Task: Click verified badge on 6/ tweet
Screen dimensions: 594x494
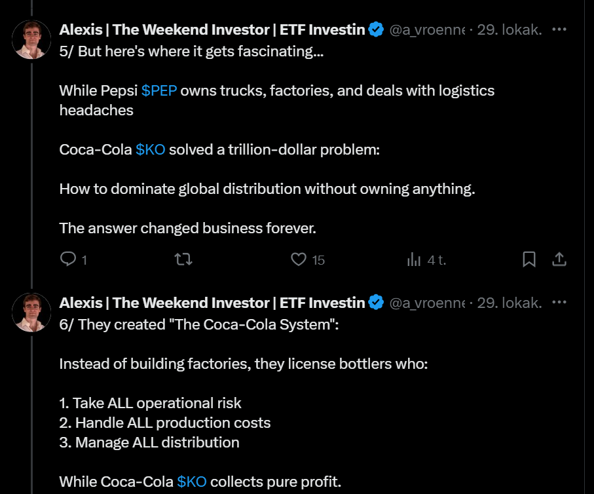Action: click(376, 303)
